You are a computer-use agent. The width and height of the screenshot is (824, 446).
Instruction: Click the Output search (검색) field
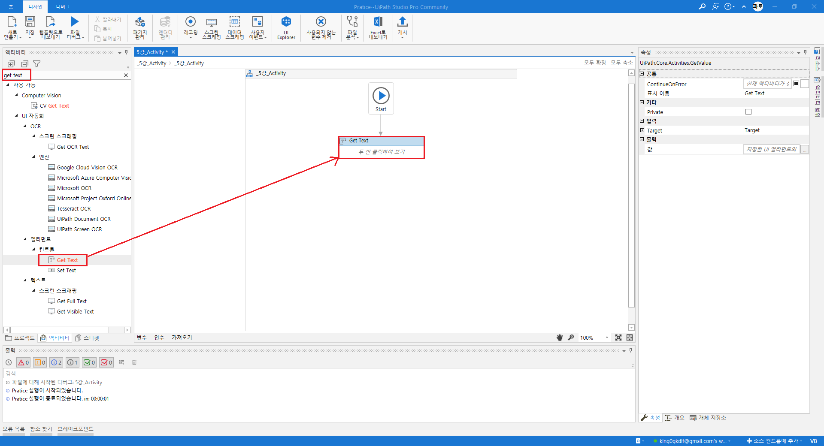tap(319, 374)
